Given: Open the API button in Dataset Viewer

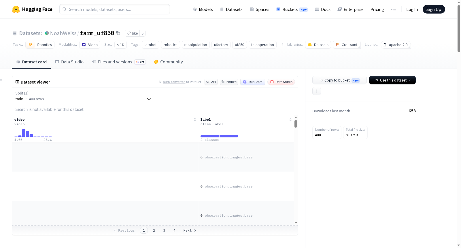Looking at the screenshot, I should coord(211,82).
